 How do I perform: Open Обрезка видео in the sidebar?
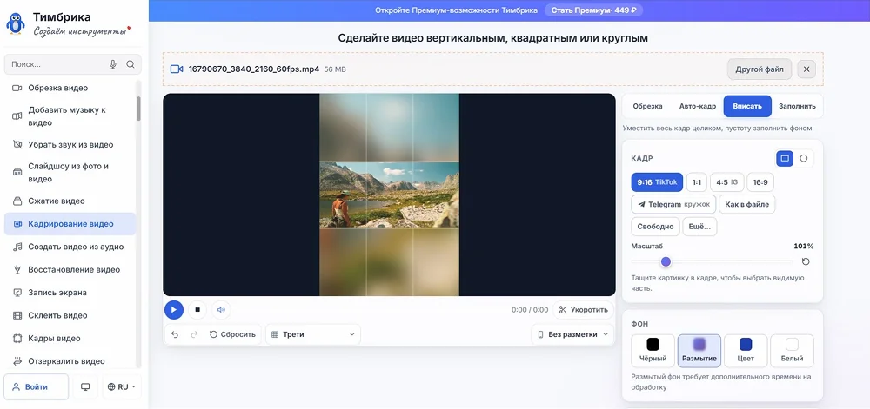pyautogui.click(x=70, y=88)
